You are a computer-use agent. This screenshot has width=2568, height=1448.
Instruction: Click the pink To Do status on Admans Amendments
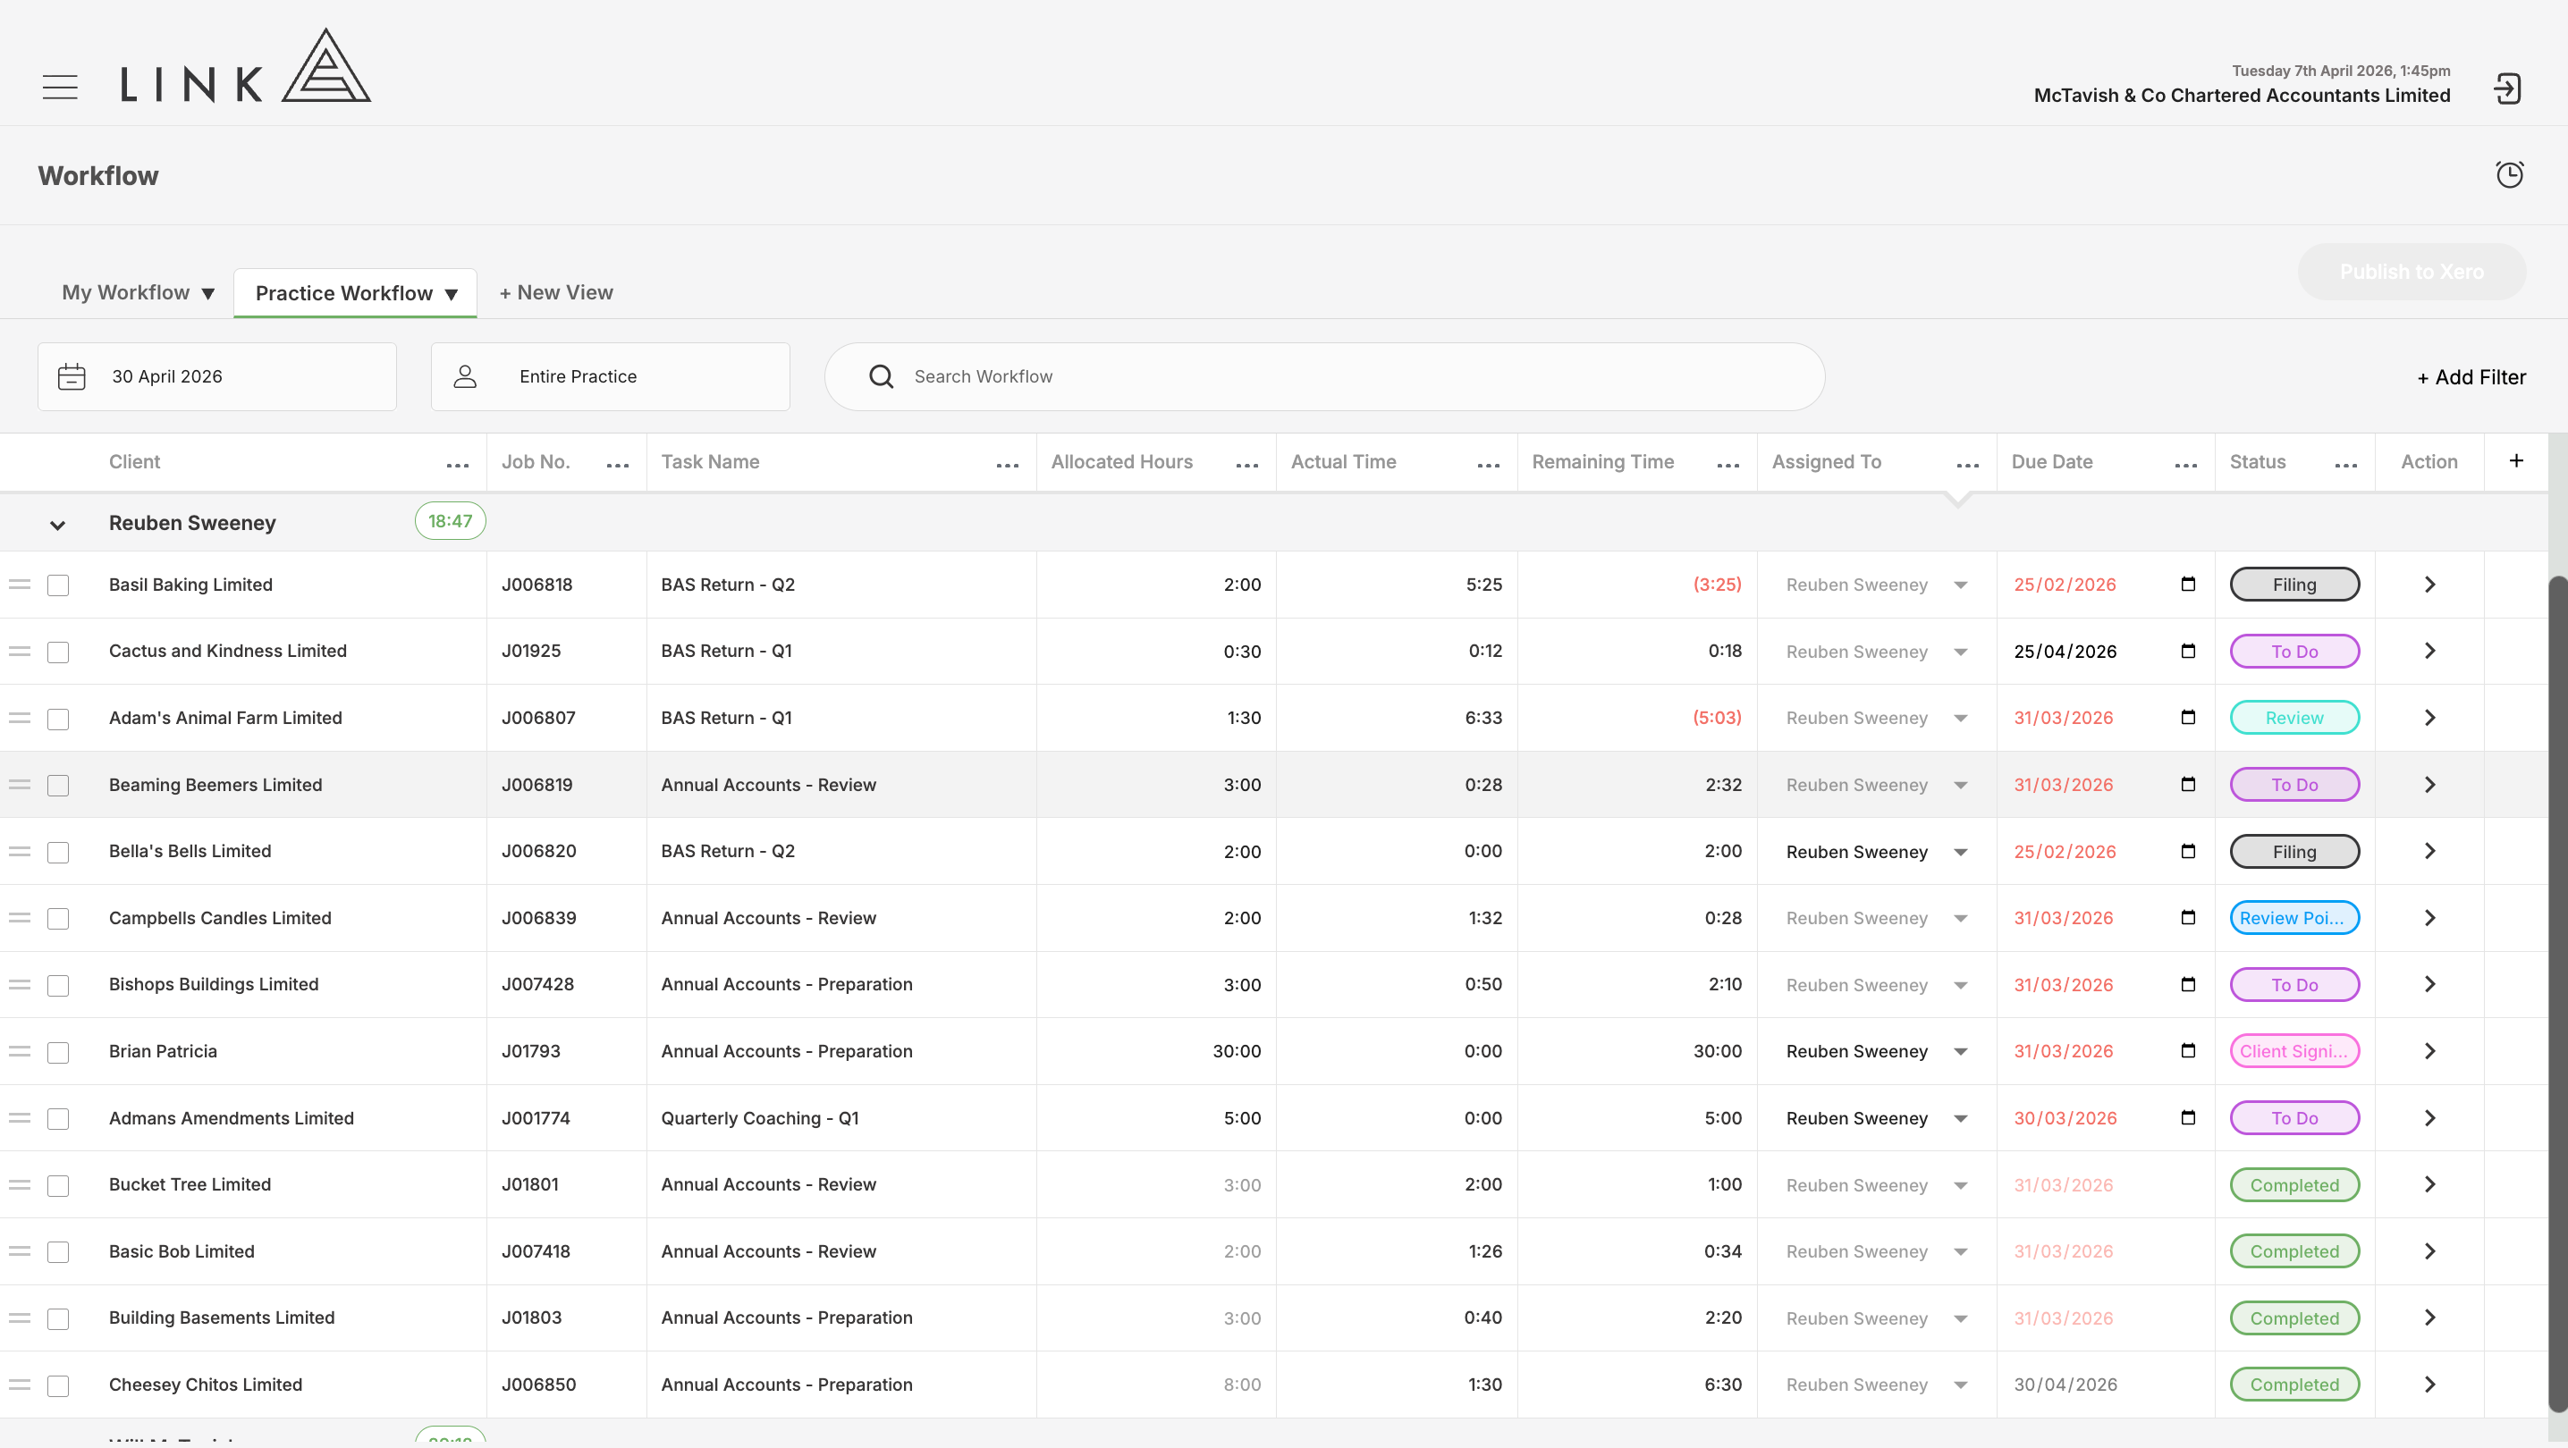2293,1118
